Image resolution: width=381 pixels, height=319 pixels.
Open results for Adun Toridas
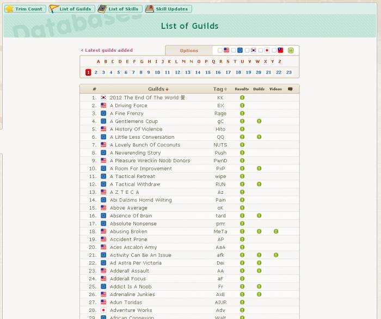click(242, 302)
